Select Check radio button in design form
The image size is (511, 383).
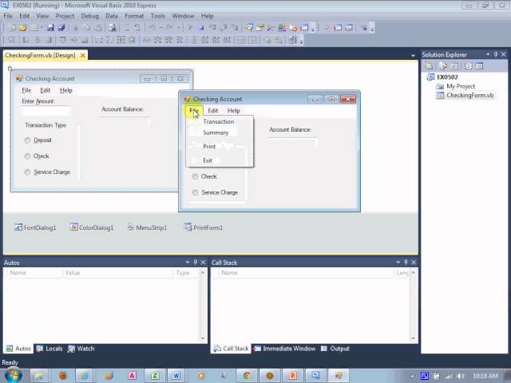(x=27, y=156)
